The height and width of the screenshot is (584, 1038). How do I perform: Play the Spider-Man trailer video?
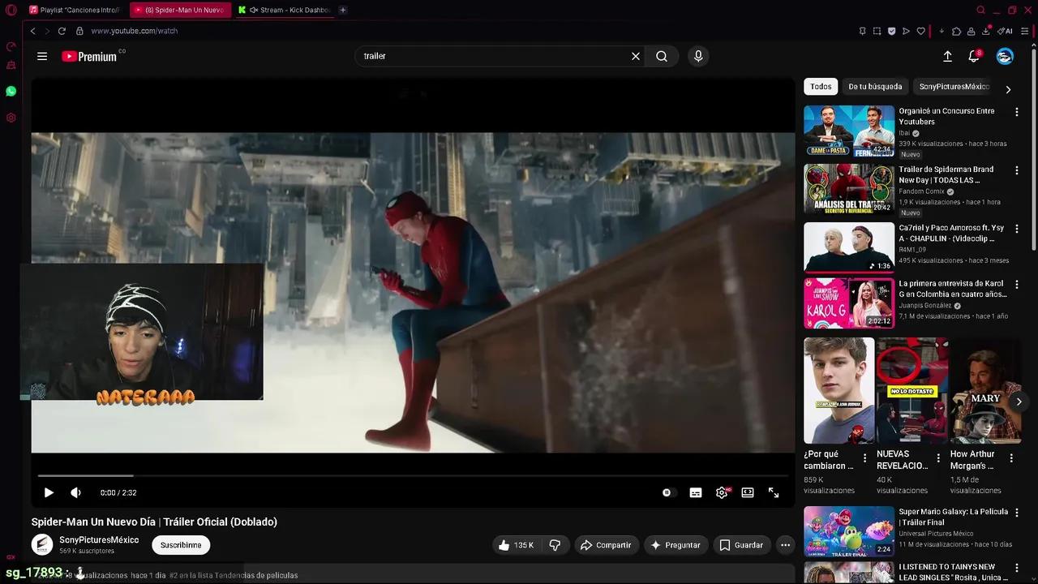[x=49, y=492]
